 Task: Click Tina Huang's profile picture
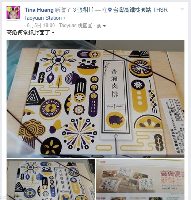point(14,13)
